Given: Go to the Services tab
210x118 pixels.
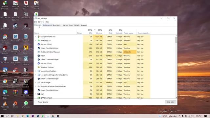Looking at the screenshot, I should (84, 25).
